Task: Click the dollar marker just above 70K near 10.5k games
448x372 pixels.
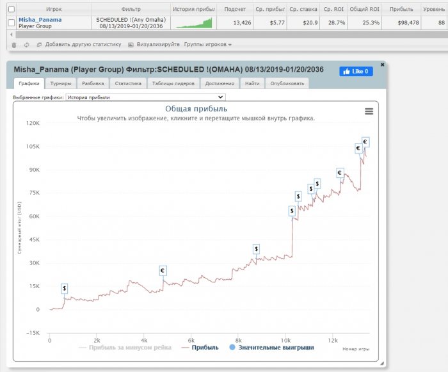Action: (x=298, y=197)
